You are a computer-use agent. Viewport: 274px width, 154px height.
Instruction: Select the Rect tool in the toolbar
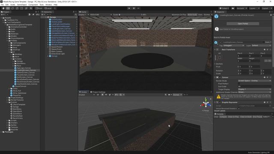pos(21,8)
